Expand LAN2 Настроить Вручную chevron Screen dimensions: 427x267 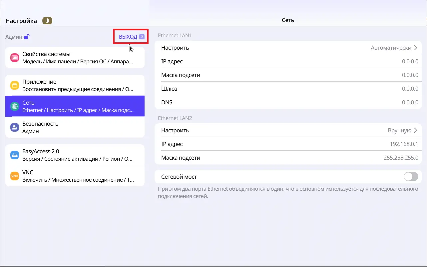415,130
